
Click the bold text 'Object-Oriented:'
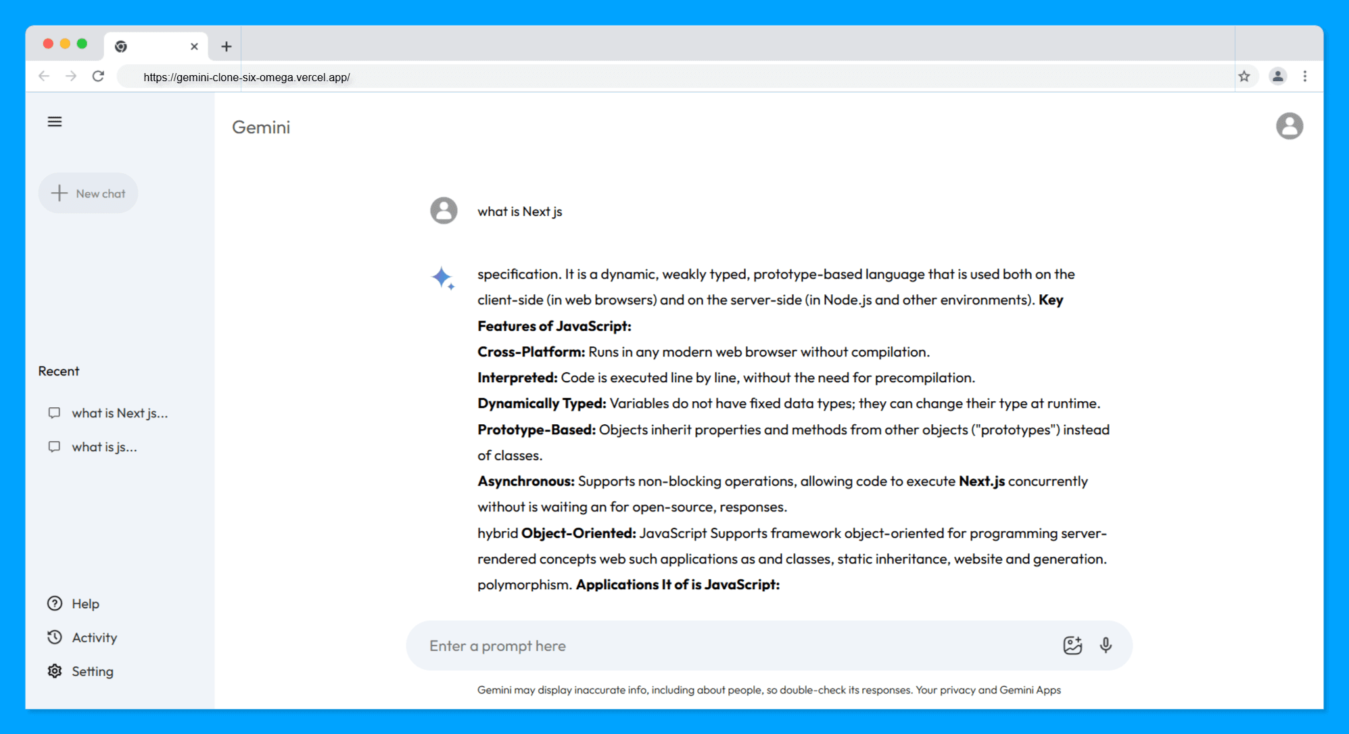point(579,534)
